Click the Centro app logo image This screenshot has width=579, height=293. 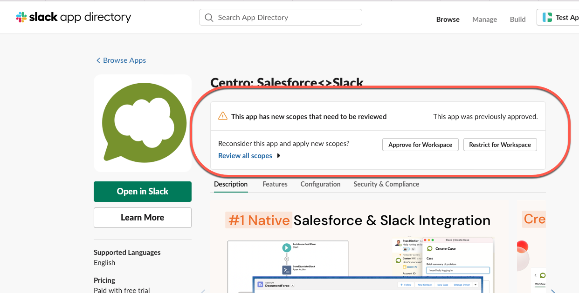click(143, 123)
